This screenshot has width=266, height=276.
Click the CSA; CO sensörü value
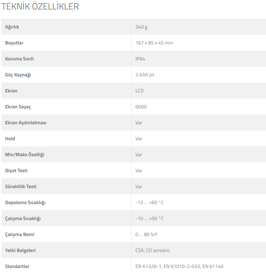point(152,251)
